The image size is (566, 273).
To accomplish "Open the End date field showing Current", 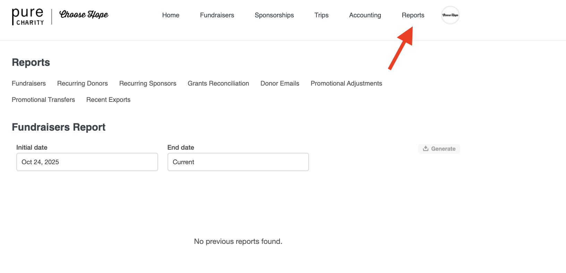I will point(238,162).
